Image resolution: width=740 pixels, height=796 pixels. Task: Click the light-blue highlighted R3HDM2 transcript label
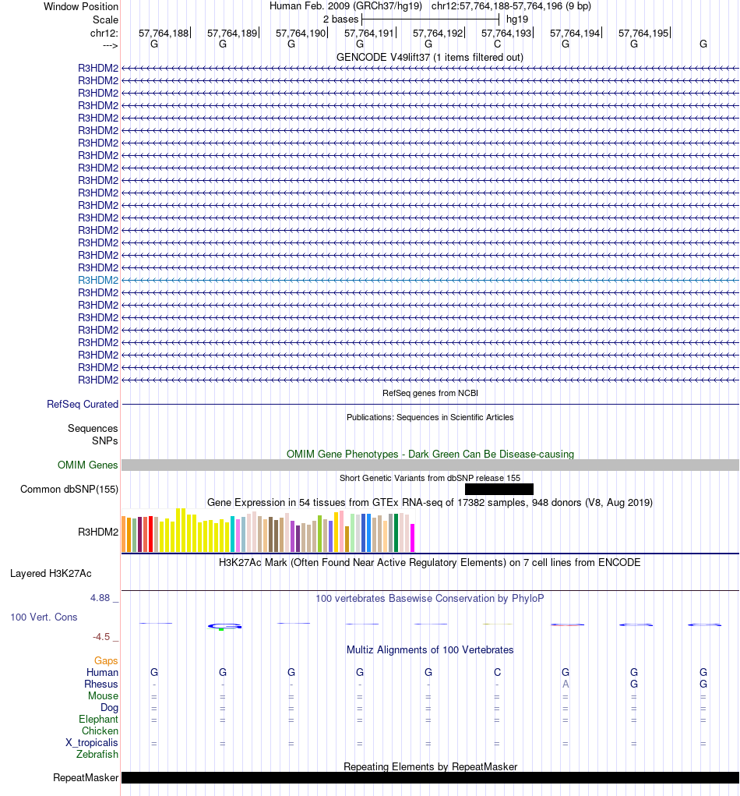98,280
